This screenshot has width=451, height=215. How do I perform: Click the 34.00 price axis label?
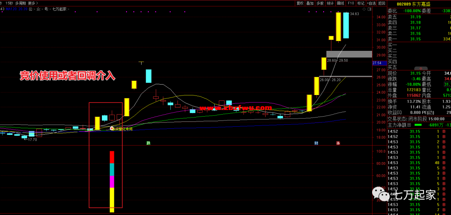pos(381,17)
